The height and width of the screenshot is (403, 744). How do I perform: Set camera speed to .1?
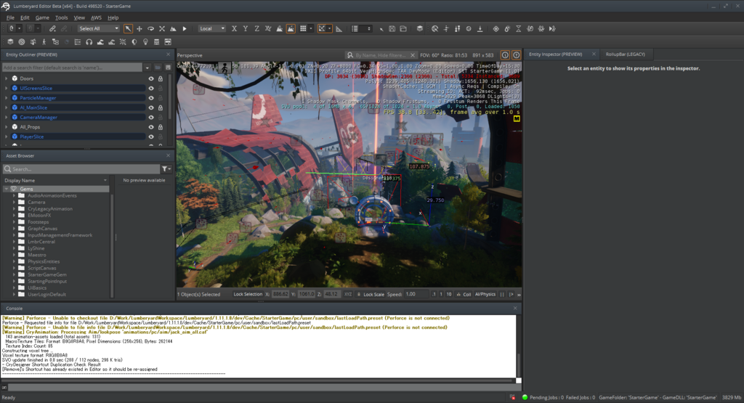[434, 294]
